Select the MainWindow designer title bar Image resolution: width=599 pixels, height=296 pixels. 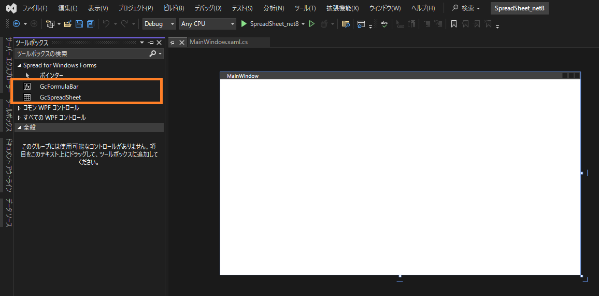coord(400,76)
